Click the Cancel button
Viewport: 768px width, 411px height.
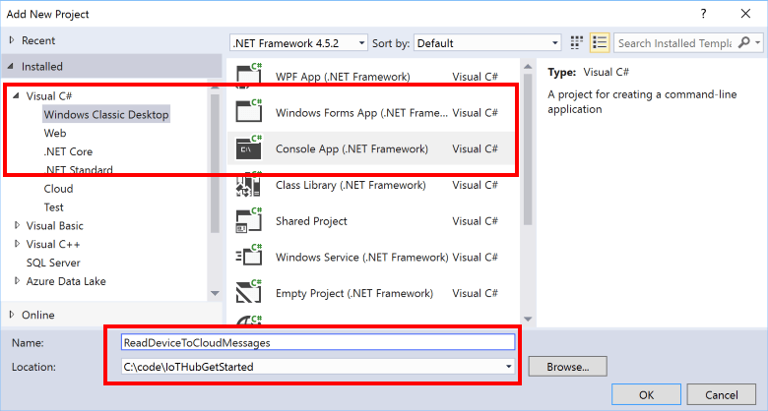pos(722,394)
